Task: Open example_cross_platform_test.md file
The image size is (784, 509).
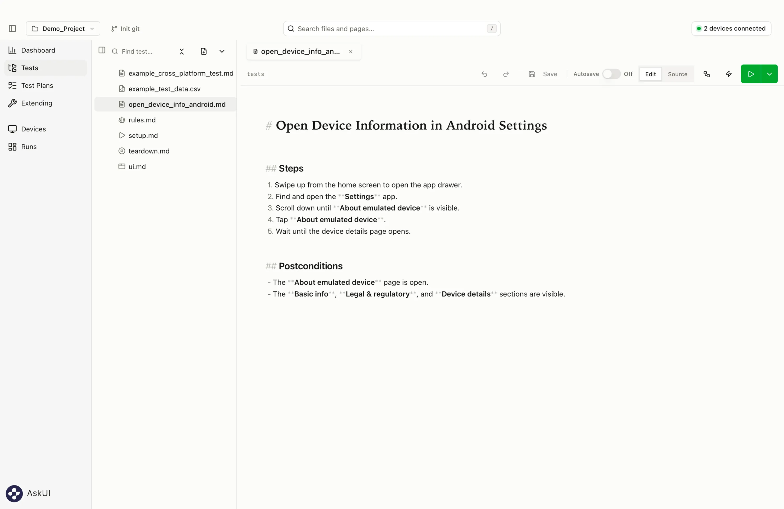Action: point(165,73)
